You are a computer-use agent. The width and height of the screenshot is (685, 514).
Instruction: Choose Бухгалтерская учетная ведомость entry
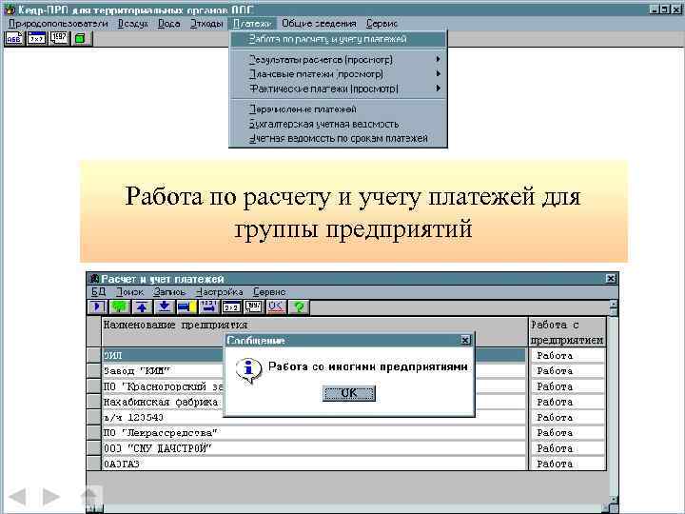click(338, 124)
